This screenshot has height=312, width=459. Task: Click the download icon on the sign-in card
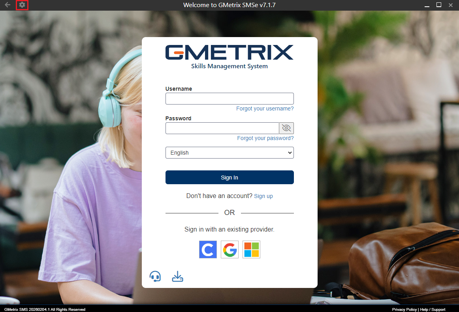(x=177, y=277)
